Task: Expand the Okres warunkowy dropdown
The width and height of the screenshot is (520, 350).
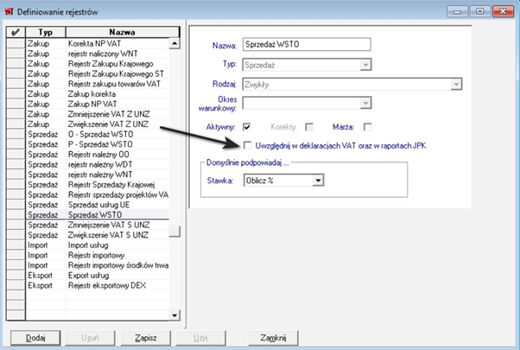Action: coord(366,102)
